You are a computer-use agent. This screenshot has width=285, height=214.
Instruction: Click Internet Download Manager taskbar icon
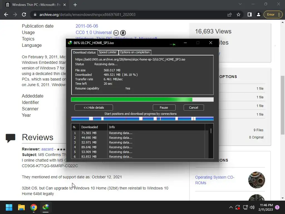(46, 207)
